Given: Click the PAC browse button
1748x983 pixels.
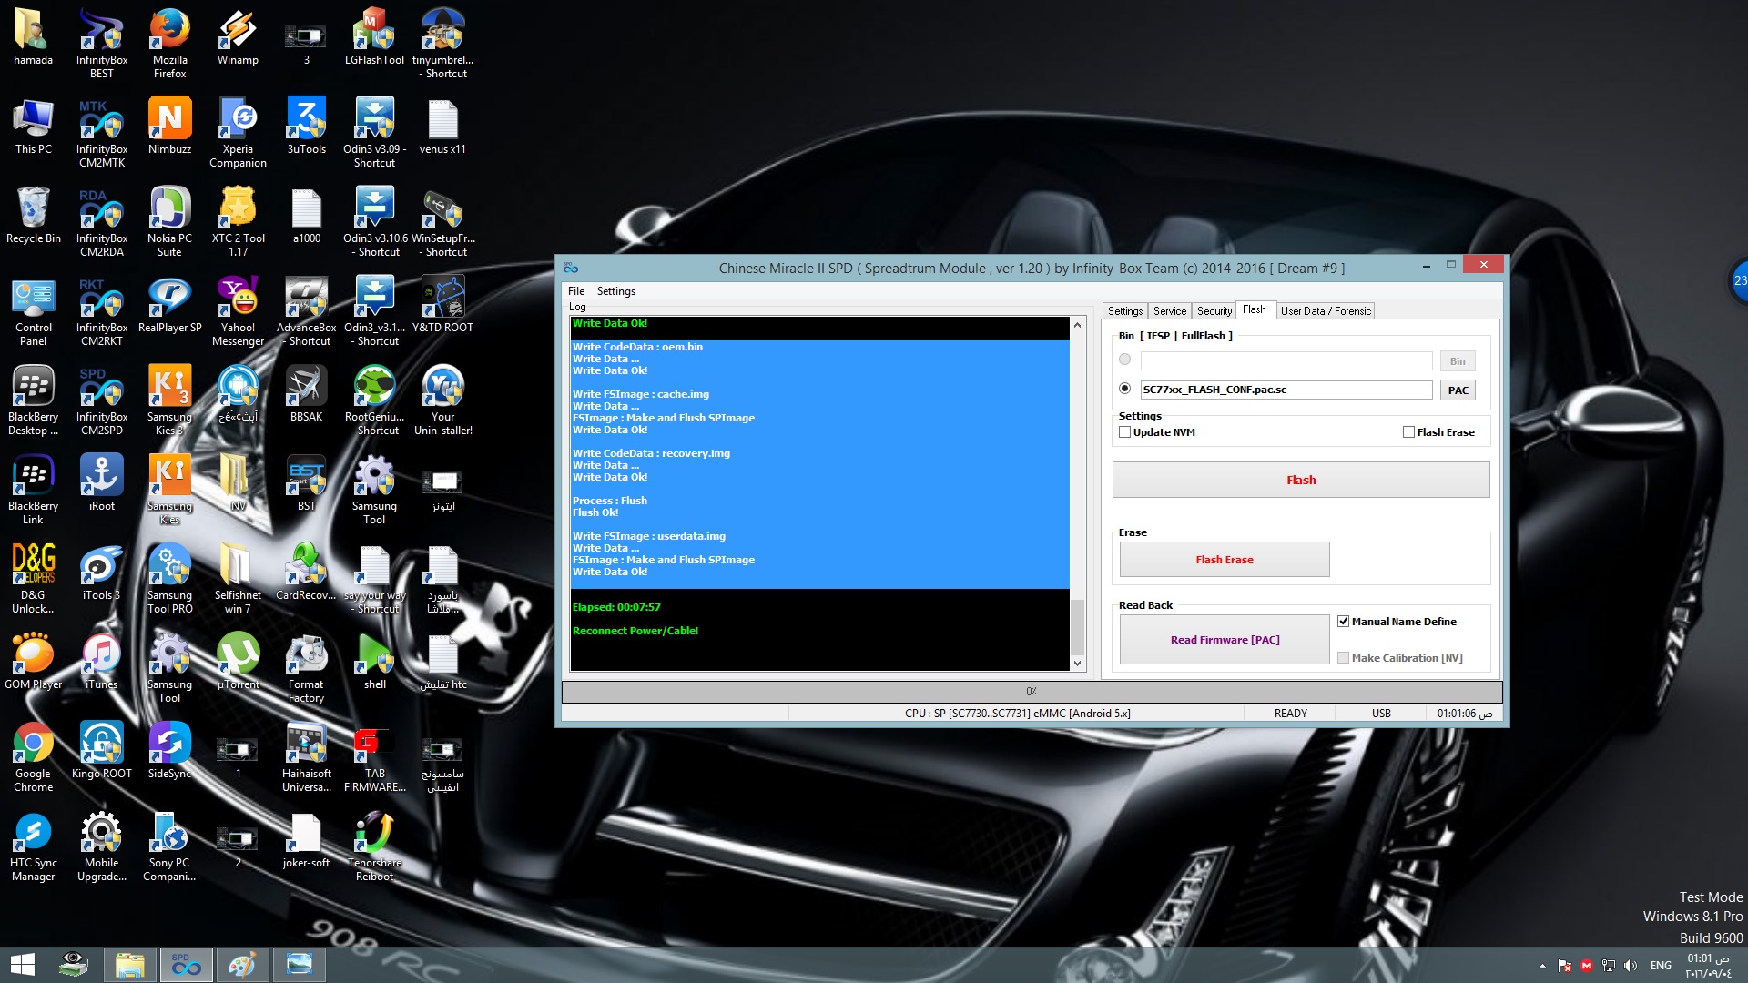Looking at the screenshot, I should 1458,390.
